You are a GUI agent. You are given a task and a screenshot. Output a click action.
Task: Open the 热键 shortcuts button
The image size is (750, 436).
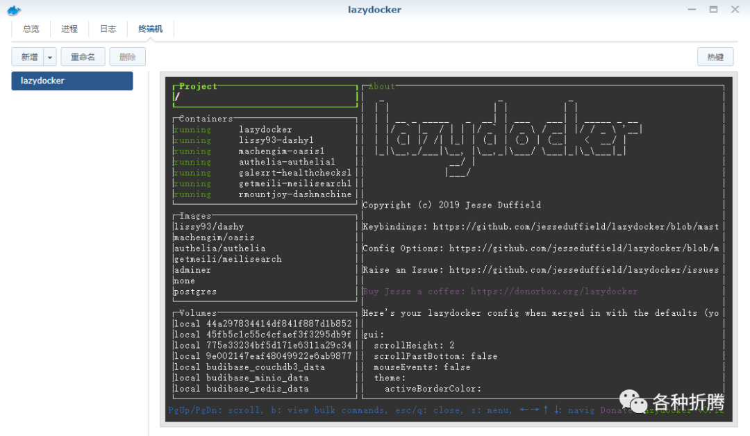pyautogui.click(x=715, y=56)
